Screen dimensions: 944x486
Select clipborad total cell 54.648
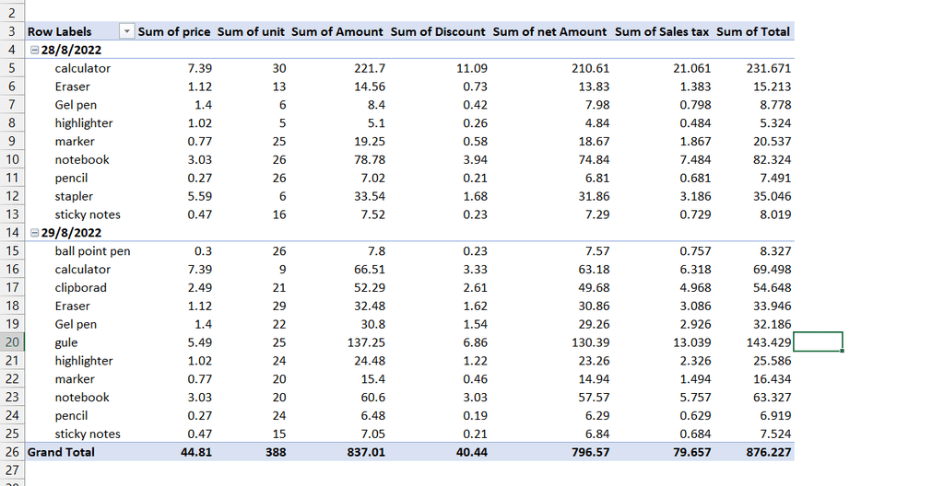772,287
